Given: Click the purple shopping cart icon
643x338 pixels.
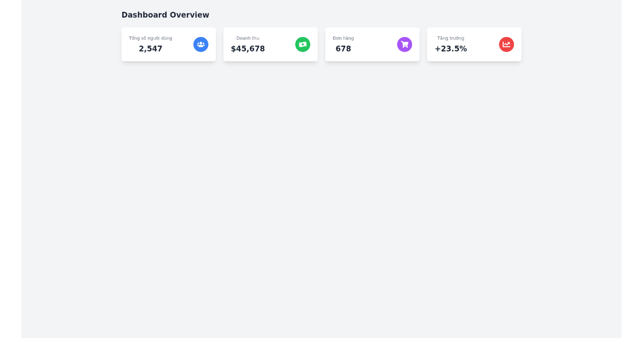Looking at the screenshot, I should click(405, 45).
